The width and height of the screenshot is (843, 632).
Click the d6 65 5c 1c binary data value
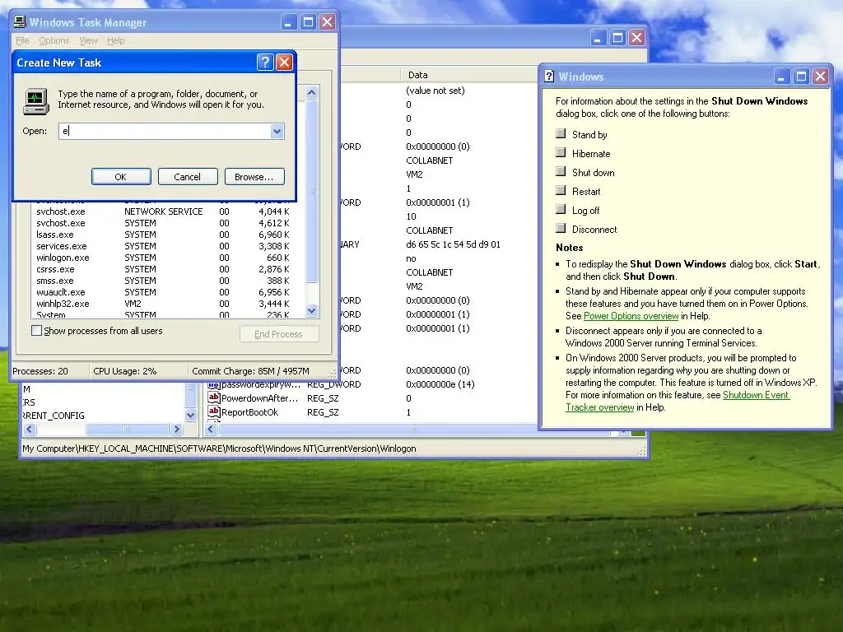[454, 244]
